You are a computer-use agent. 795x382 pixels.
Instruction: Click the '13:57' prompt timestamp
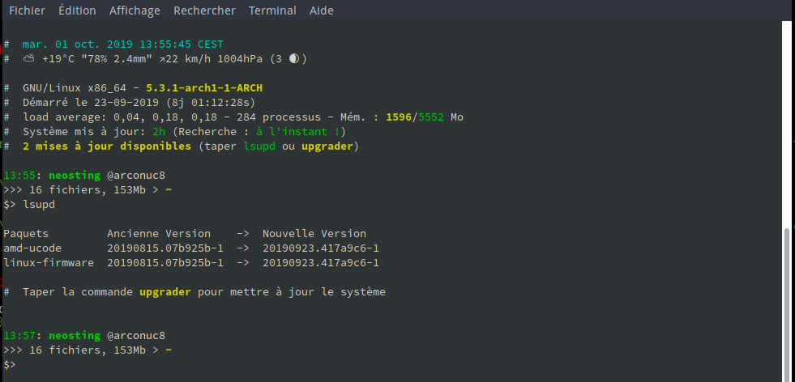19,336
